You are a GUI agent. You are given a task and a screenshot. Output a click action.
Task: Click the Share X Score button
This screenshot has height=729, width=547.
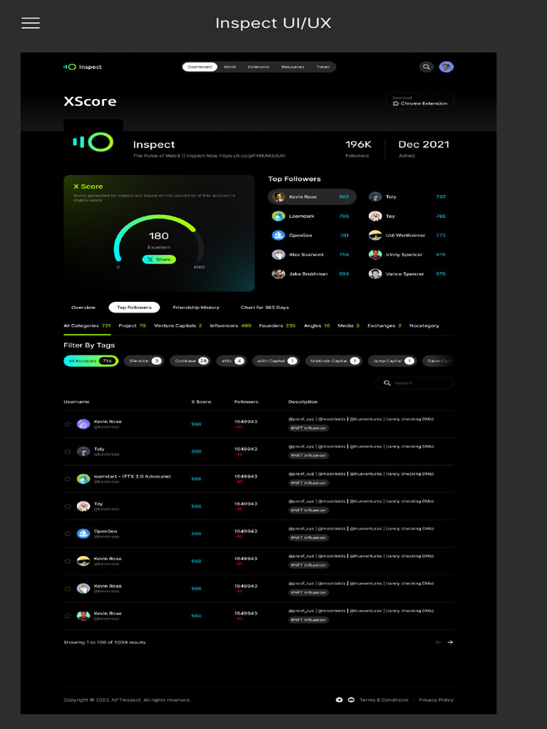[159, 259]
